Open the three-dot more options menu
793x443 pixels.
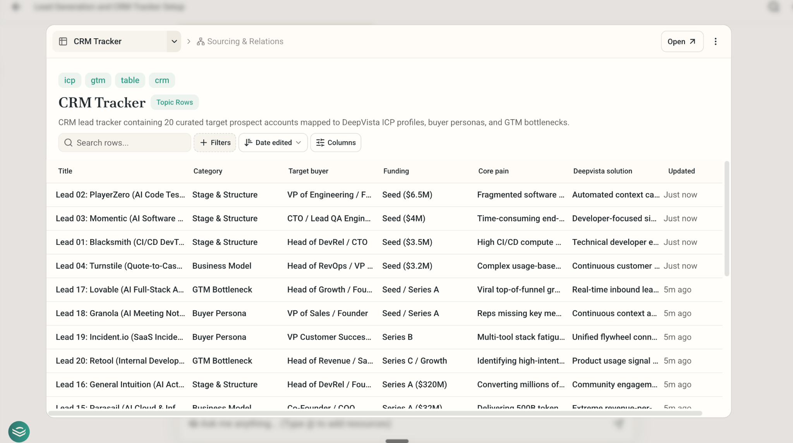(716, 41)
